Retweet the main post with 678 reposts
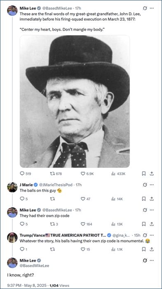Image resolution: width=162 pixels, height=289 pixels. pos(56,174)
